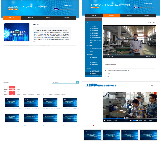Play the large video in bottom-right player

point(129,107)
